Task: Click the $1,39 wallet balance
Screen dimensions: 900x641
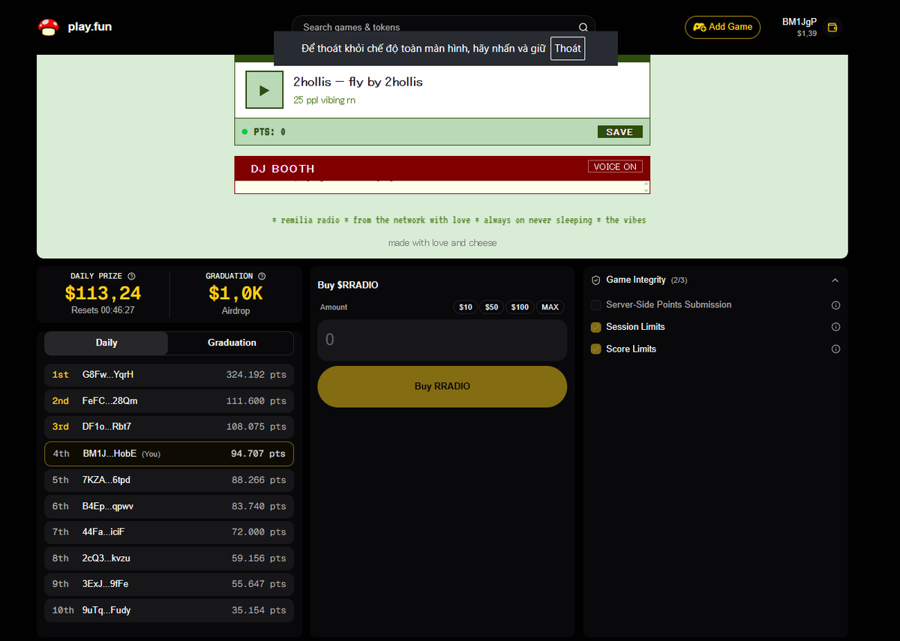Action: pyautogui.click(x=807, y=34)
